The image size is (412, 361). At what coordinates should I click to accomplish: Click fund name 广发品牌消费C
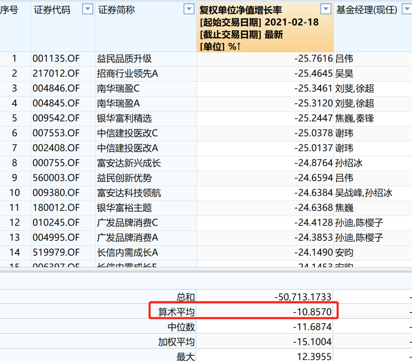127,223
